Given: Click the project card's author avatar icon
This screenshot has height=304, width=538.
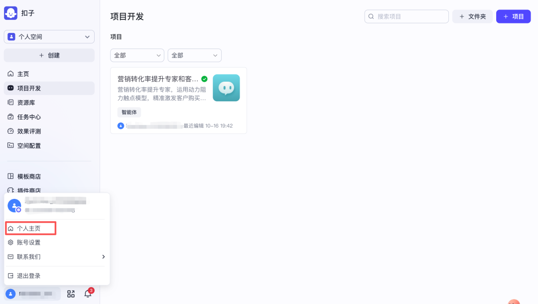Looking at the screenshot, I should pos(121,126).
